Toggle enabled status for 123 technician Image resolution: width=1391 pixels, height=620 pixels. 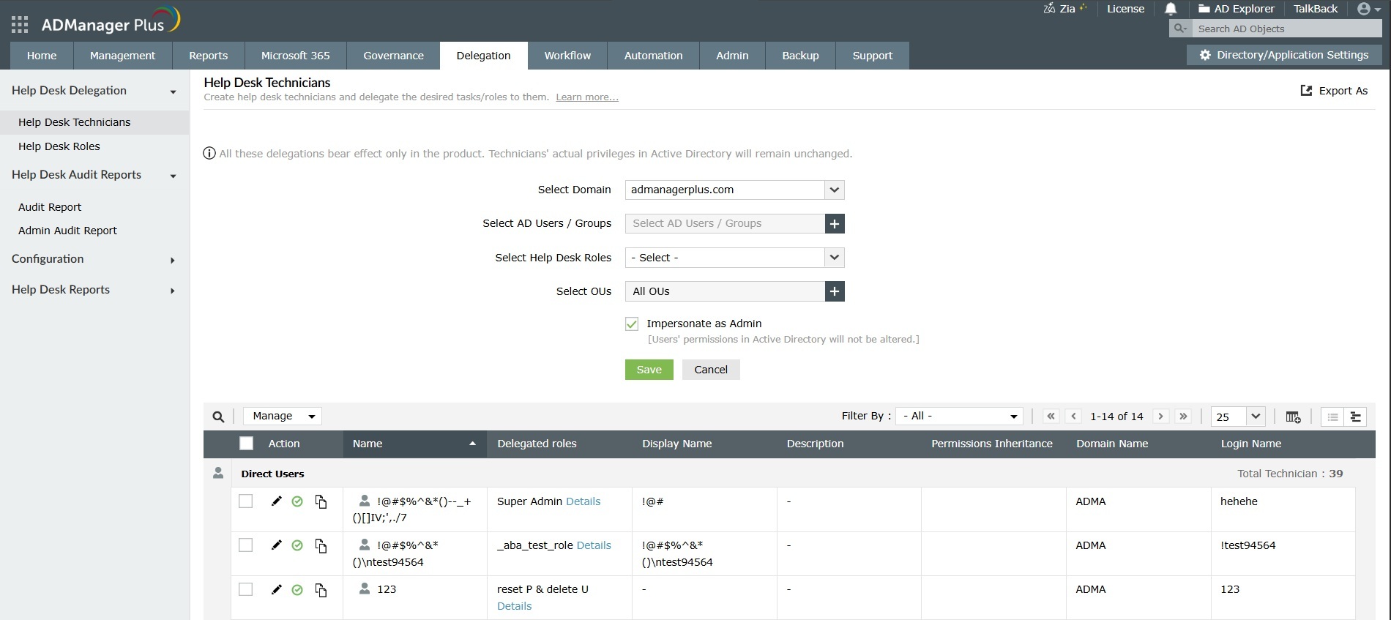[x=297, y=589]
